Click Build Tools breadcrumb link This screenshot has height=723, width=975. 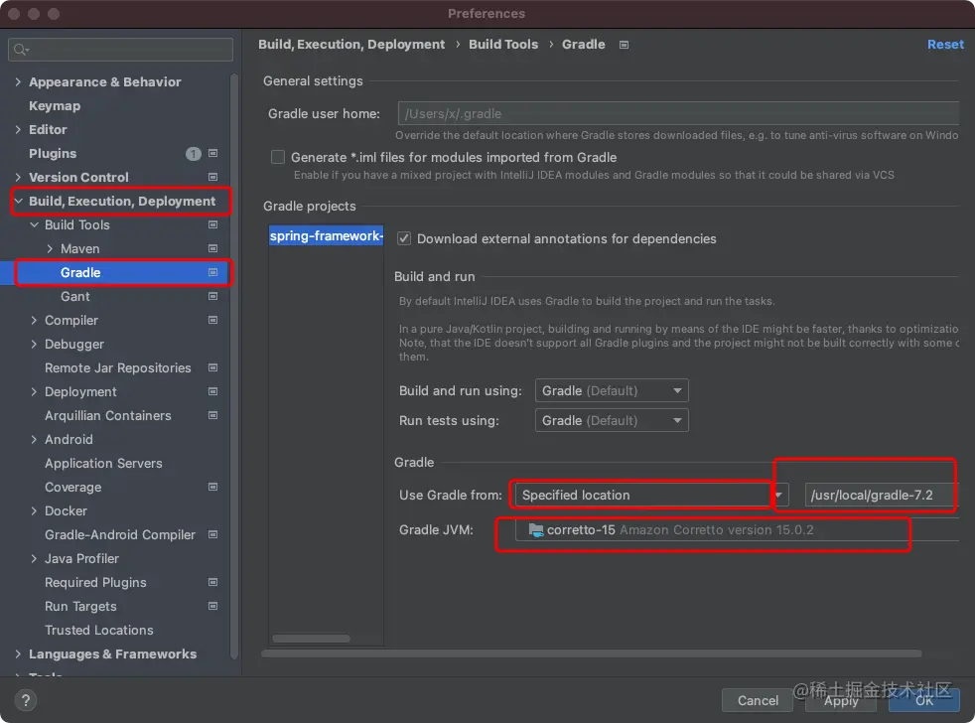pos(503,44)
